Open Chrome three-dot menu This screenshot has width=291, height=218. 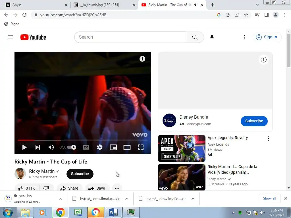(285, 15)
